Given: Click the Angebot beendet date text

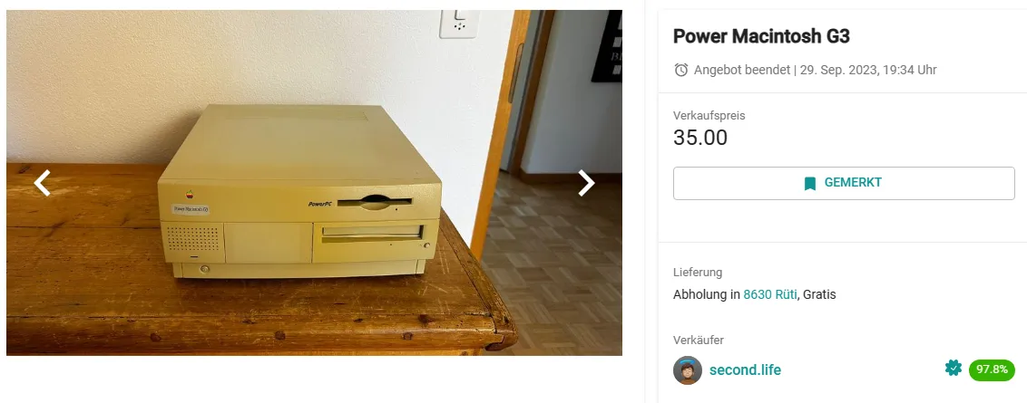Looking at the screenshot, I should [816, 70].
